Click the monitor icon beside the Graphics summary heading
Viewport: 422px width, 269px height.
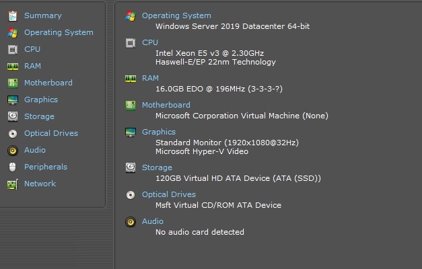point(131,132)
